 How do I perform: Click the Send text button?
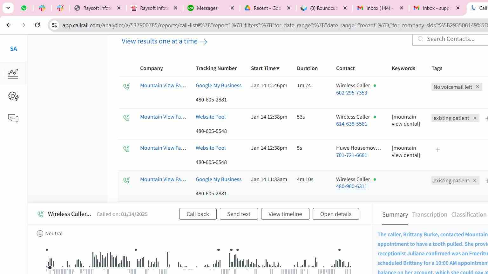tap(239, 214)
